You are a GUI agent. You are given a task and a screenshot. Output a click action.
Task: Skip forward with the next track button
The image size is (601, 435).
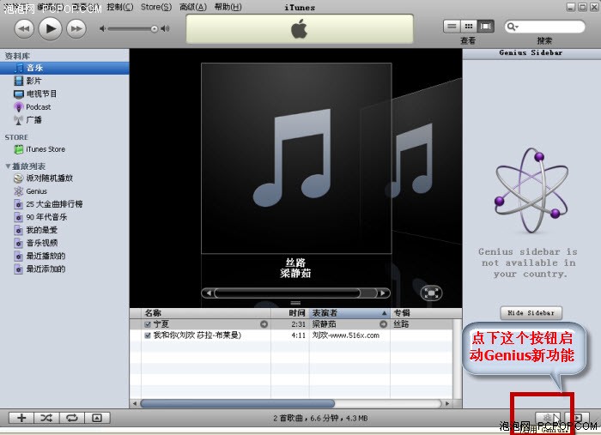pyautogui.click(x=76, y=28)
